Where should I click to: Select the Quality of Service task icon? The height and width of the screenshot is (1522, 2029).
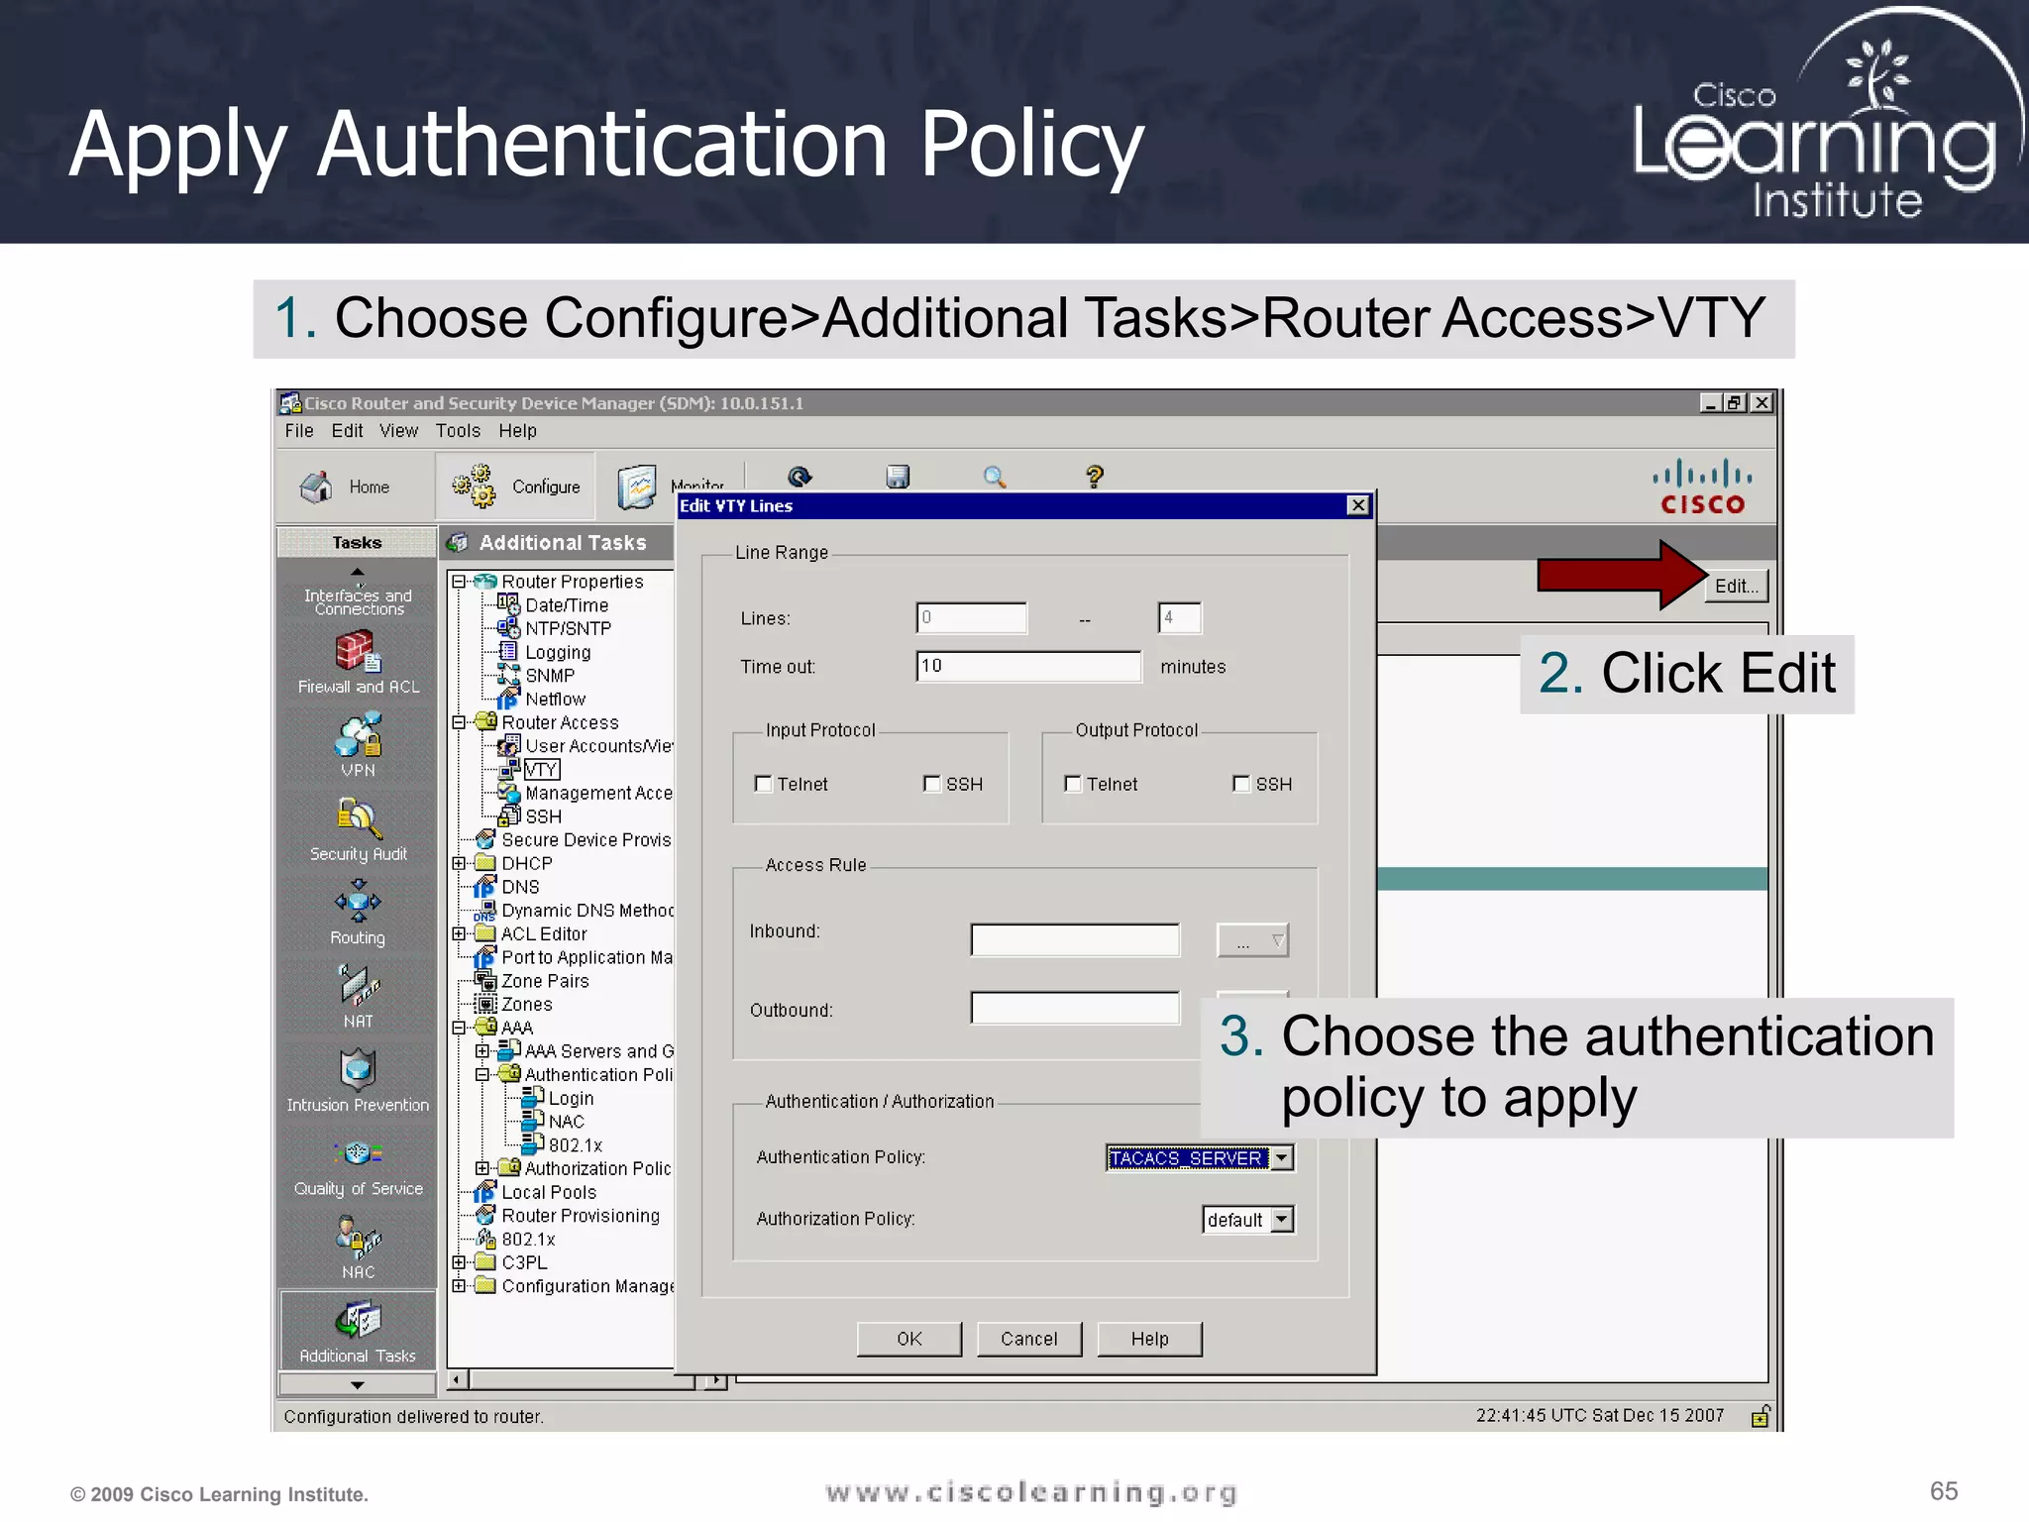tap(358, 1153)
